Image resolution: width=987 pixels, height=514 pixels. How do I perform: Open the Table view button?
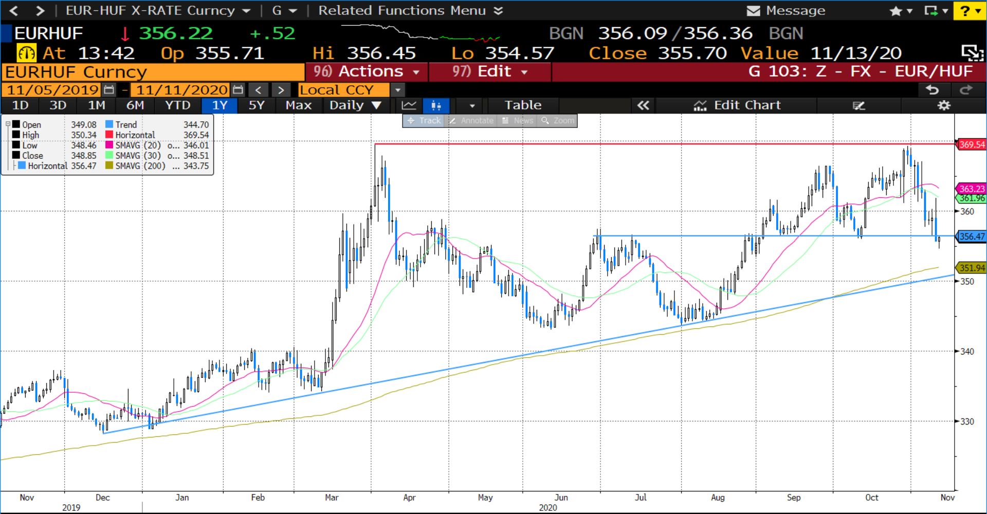(522, 105)
